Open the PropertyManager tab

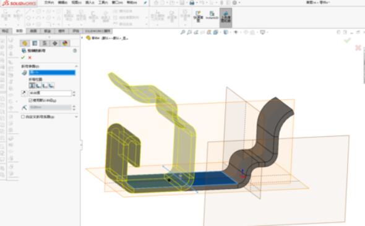35,43
